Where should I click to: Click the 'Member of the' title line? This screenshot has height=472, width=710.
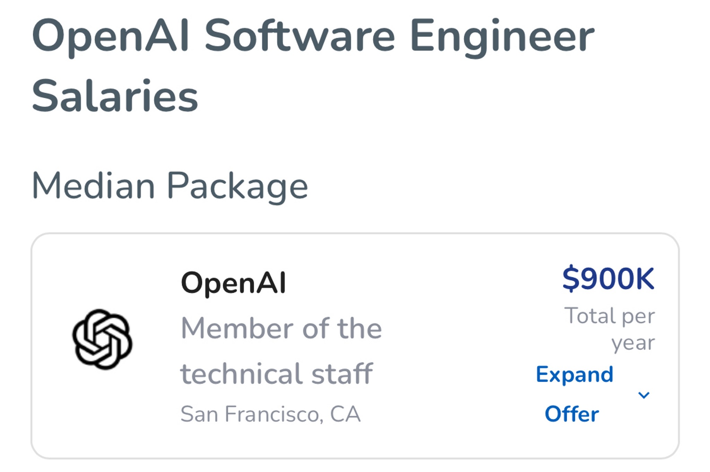coord(281,328)
